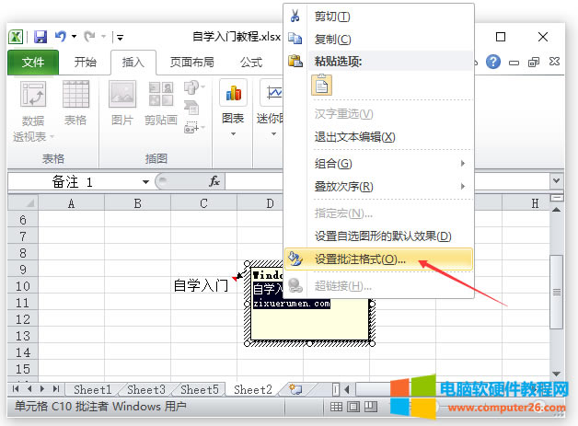Go to previous sheet navigation arrow
This screenshot has width=578, height=426.
[29, 389]
